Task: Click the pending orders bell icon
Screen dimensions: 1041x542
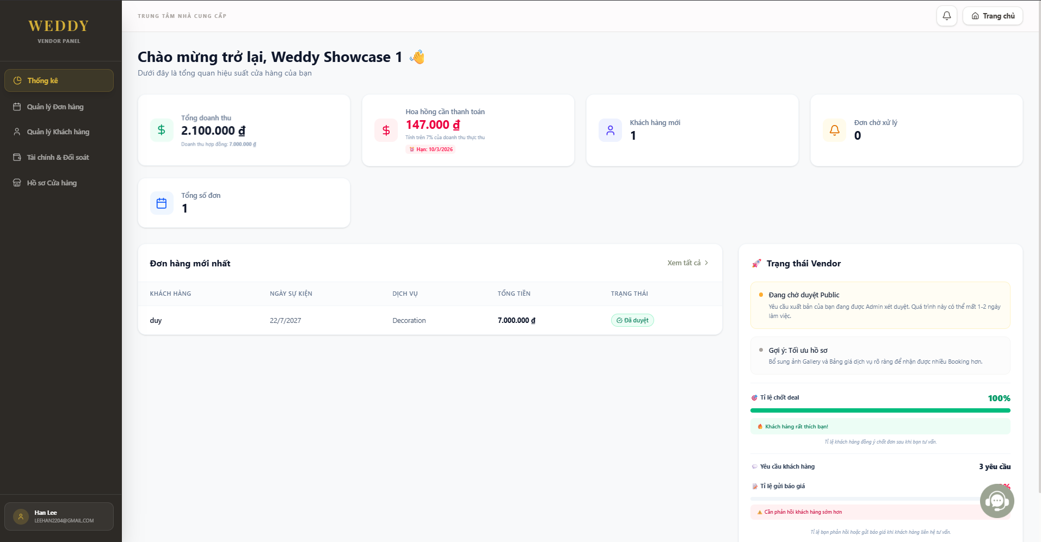Action: pos(834,130)
